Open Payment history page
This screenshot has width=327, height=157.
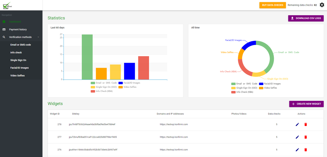click(18, 29)
